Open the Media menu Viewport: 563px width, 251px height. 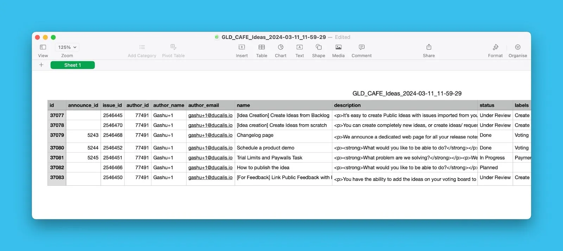pos(338,47)
